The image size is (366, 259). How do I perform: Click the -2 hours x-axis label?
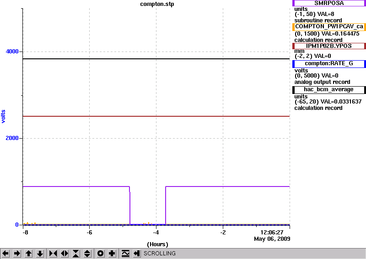pyautogui.click(x=223, y=232)
